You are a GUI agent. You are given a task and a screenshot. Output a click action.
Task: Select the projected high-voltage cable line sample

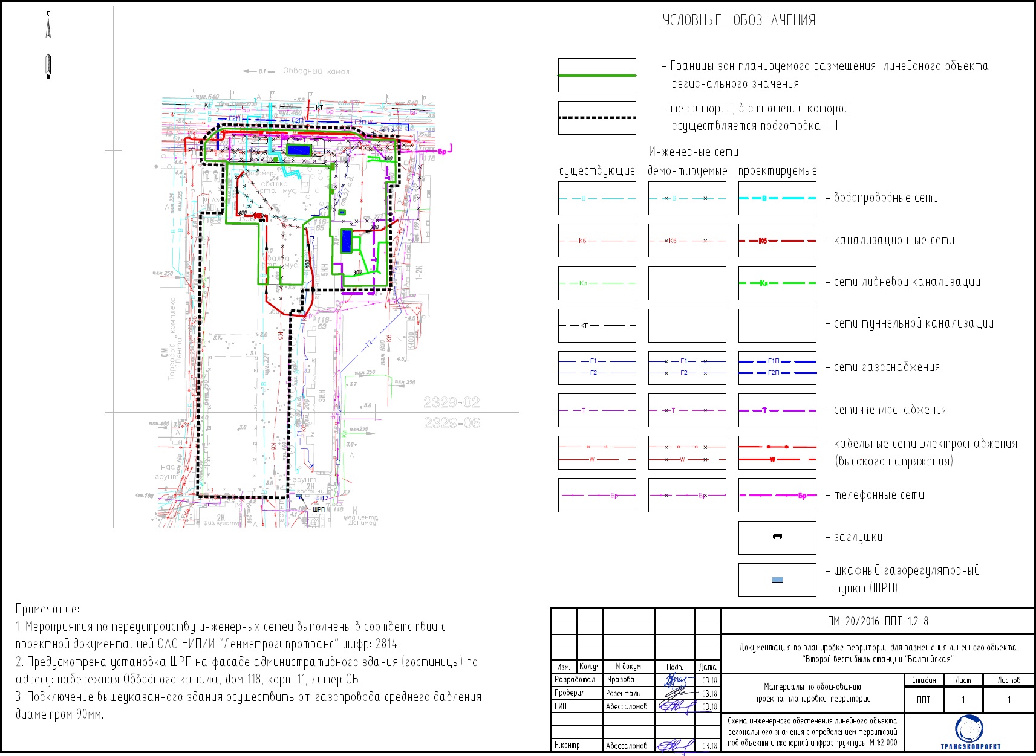(x=777, y=453)
